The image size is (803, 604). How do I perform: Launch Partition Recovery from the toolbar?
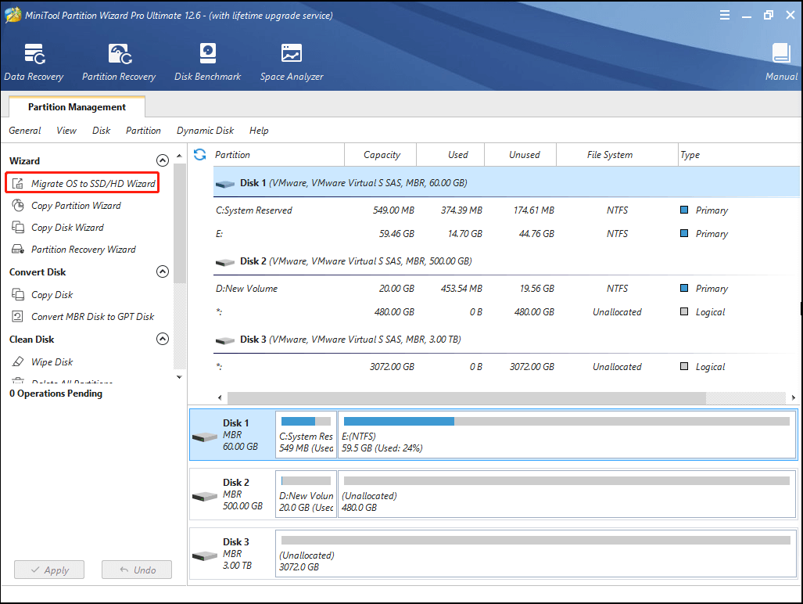click(119, 62)
